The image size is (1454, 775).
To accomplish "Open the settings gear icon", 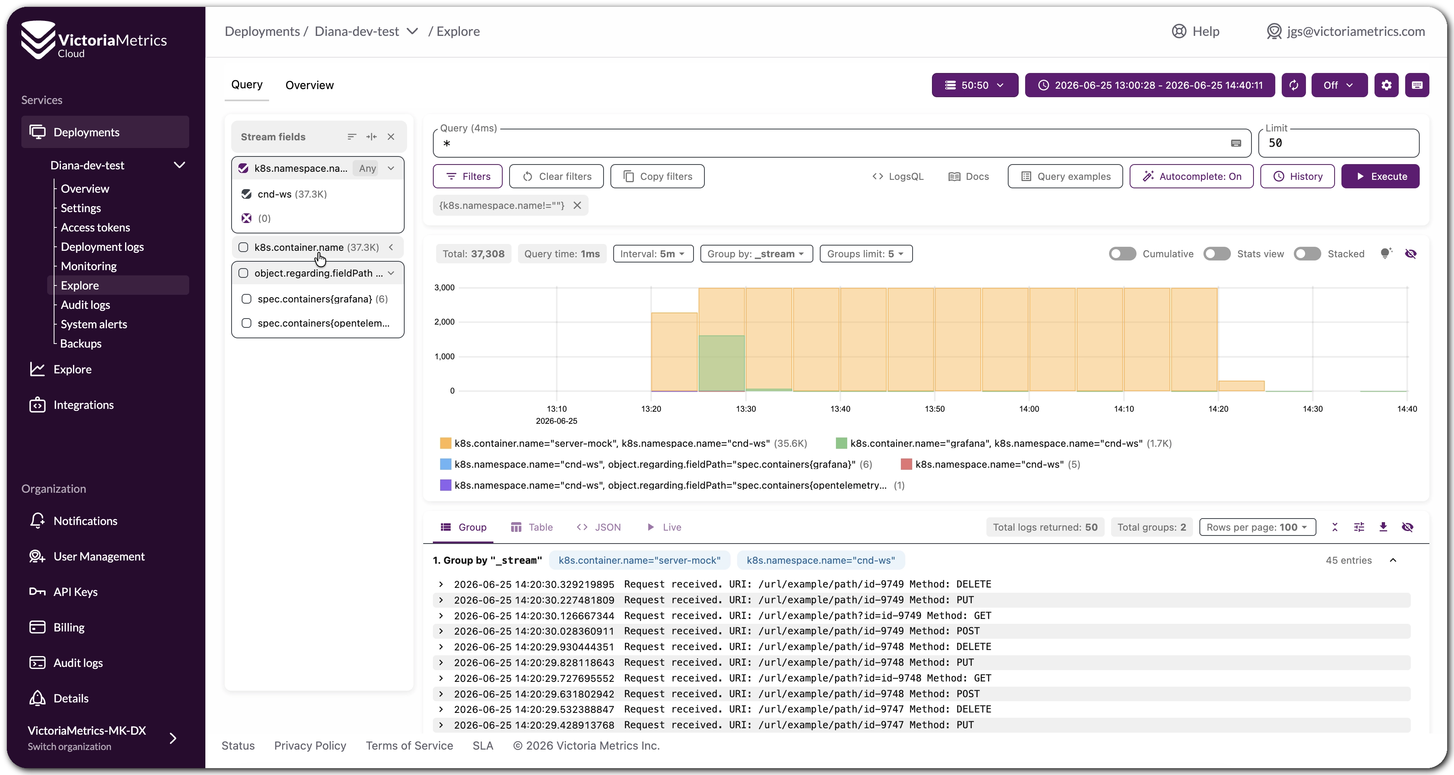I will point(1386,85).
